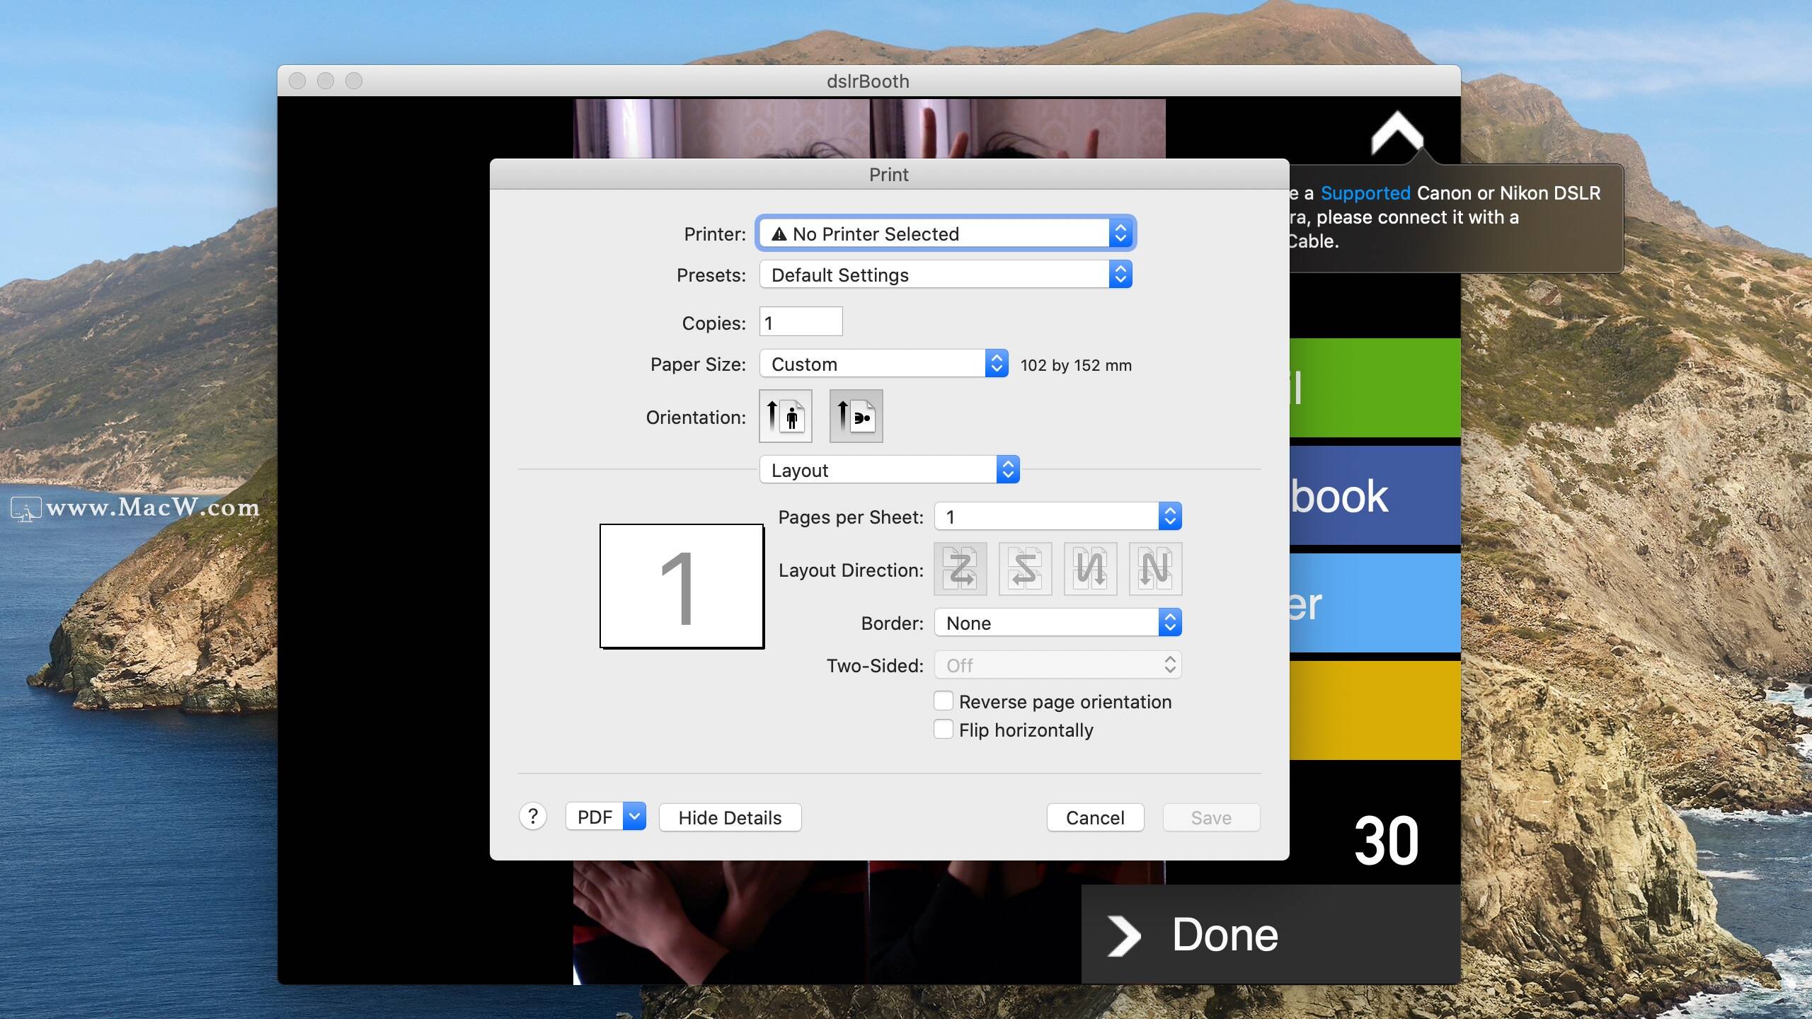
Task: Select portrait orientation icon
Action: (x=785, y=416)
